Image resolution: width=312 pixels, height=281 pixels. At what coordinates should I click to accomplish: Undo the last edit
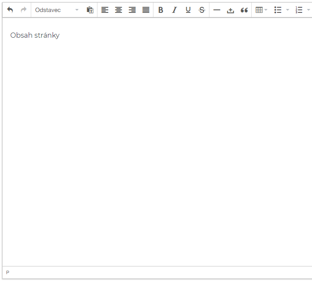[10, 10]
